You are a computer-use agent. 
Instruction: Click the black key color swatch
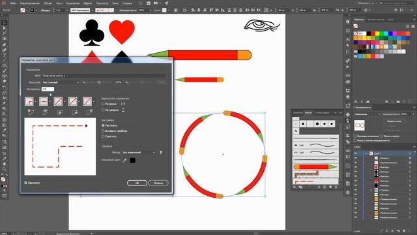coord(133,160)
